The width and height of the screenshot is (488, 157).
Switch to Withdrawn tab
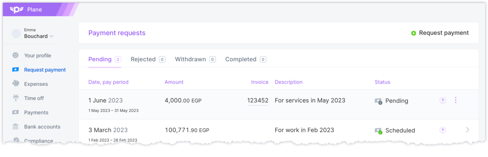point(196,59)
